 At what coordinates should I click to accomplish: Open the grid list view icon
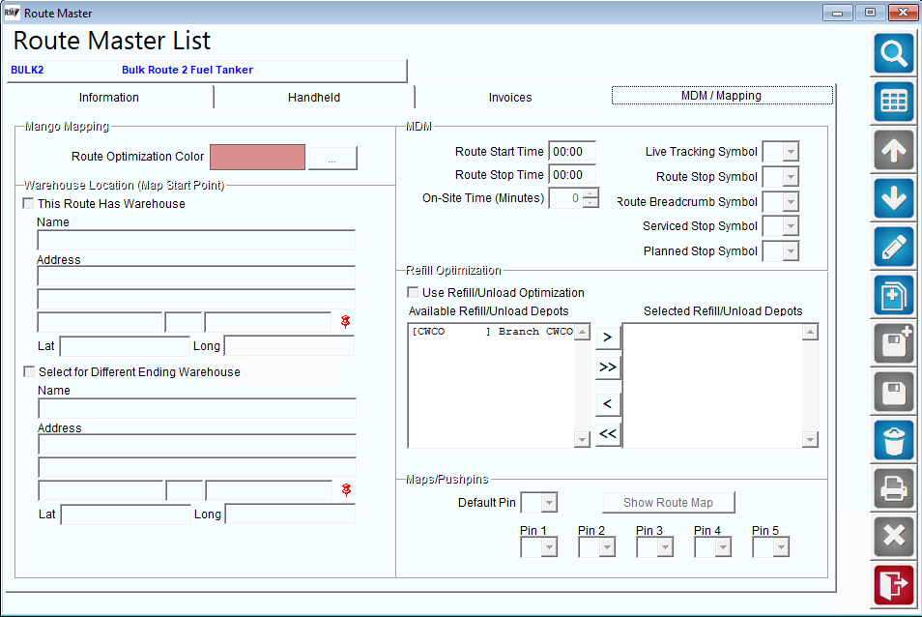click(894, 103)
